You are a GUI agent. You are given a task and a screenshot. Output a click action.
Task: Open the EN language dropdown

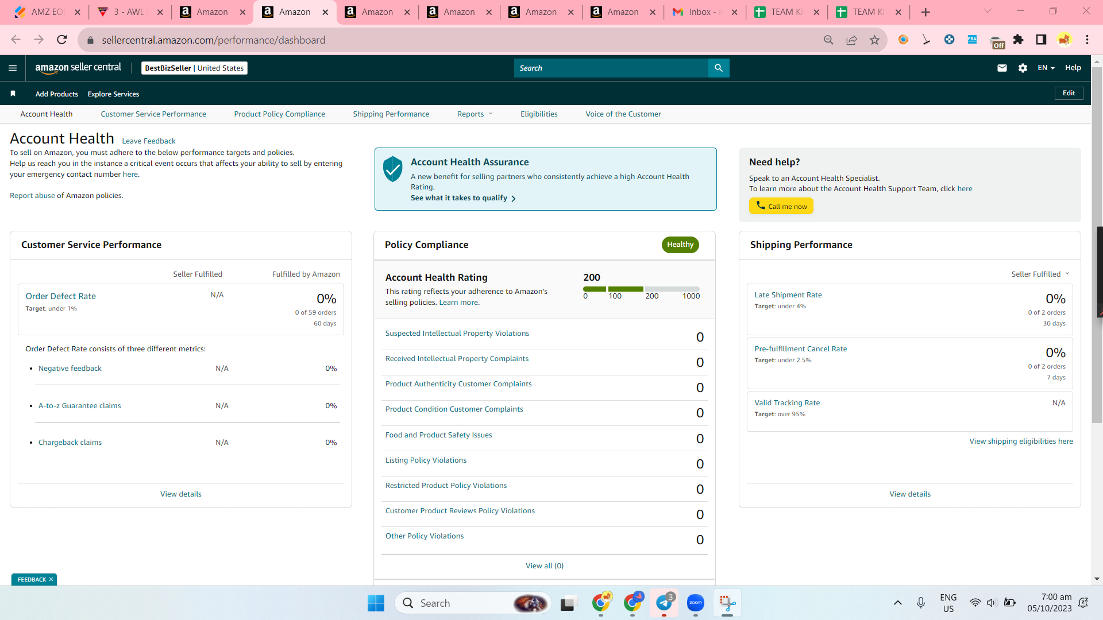point(1046,68)
